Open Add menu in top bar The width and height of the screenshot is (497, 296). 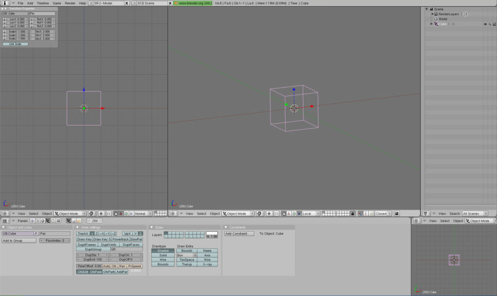[30, 3]
